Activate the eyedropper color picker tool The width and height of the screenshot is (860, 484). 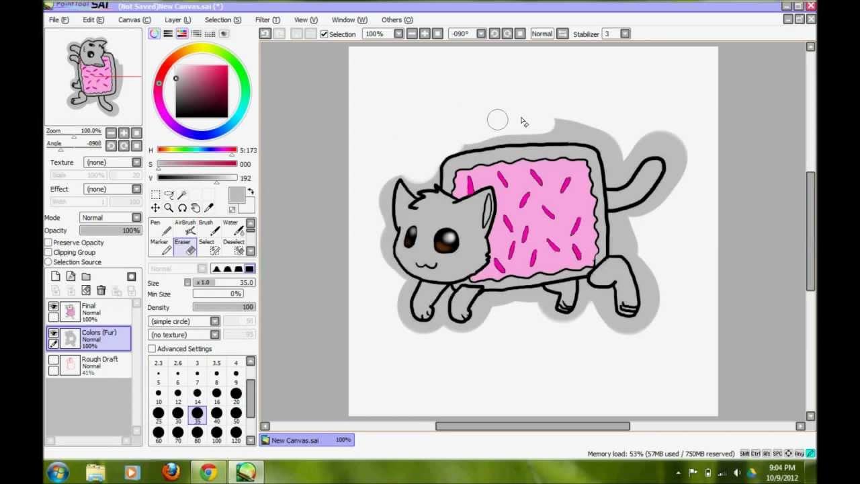(209, 208)
